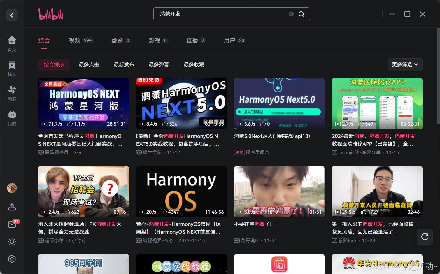This screenshot has height=274, width=440.
Task: Visit uploader 筱路luck
Action: [348, 240]
